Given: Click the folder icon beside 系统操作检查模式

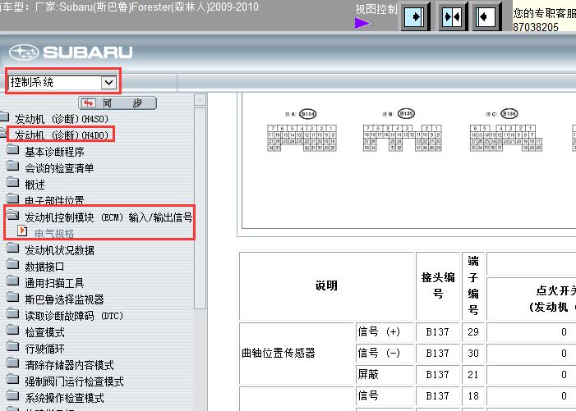Looking at the screenshot, I should (x=13, y=395).
